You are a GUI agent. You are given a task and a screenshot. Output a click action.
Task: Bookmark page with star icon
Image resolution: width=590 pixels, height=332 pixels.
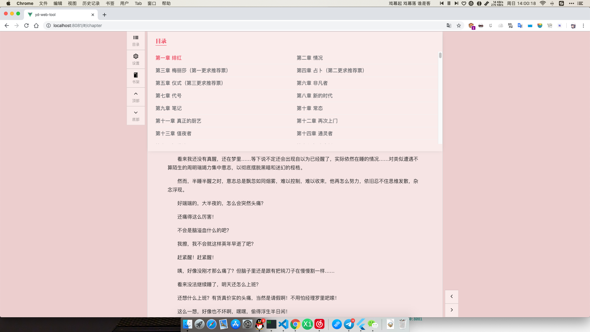[459, 26]
